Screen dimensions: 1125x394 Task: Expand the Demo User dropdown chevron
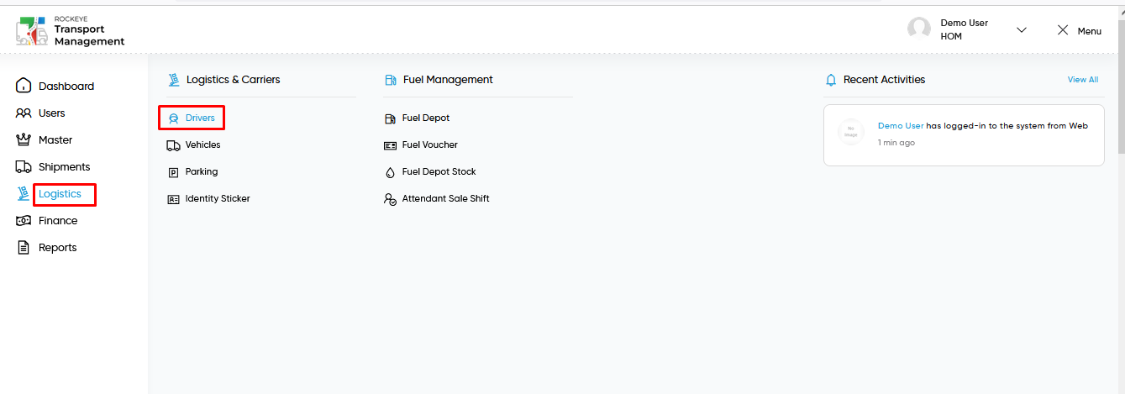click(1022, 30)
